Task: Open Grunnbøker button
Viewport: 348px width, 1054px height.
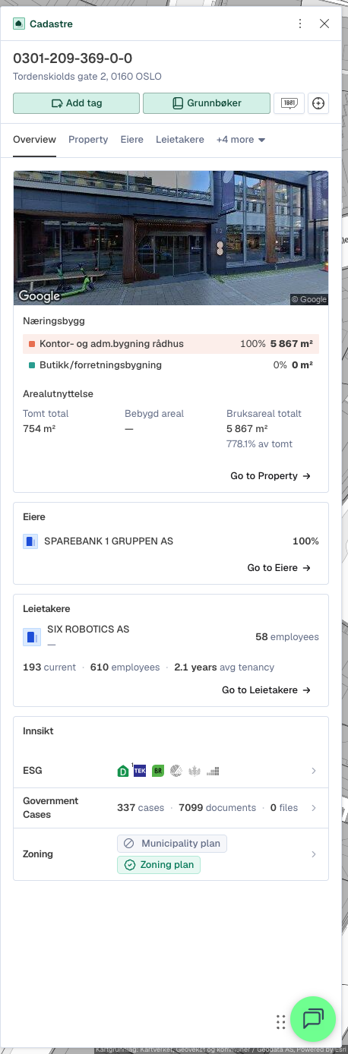Action: (x=207, y=103)
